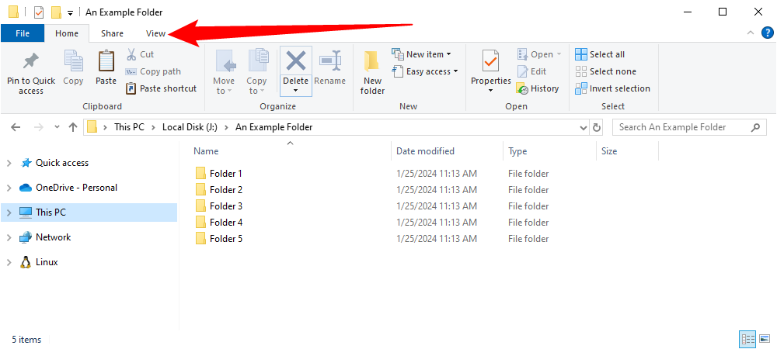777x349 pixels.
Task: Expand OneDrive - Personal tree node
Action: (x=9, y=188)
